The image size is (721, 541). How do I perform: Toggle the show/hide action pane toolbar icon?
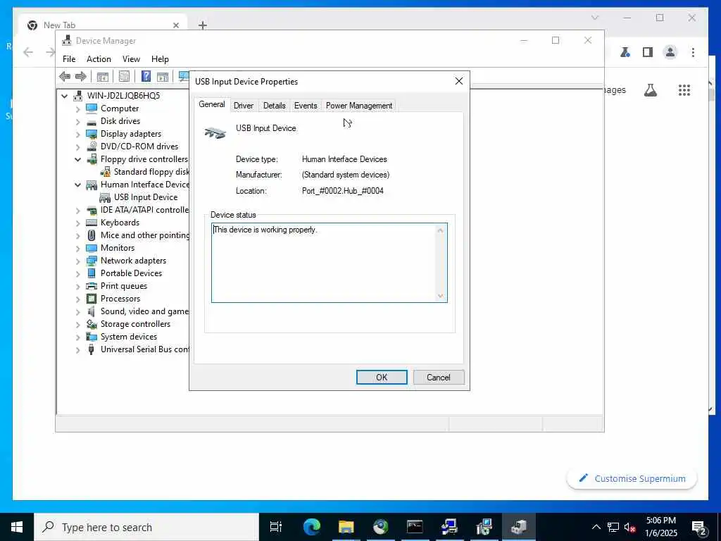coord(163,76)
